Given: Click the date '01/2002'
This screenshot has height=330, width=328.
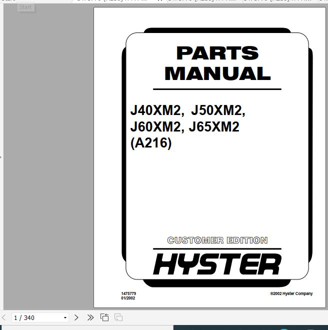Looking at the screenshot, I should click(128, 298).
